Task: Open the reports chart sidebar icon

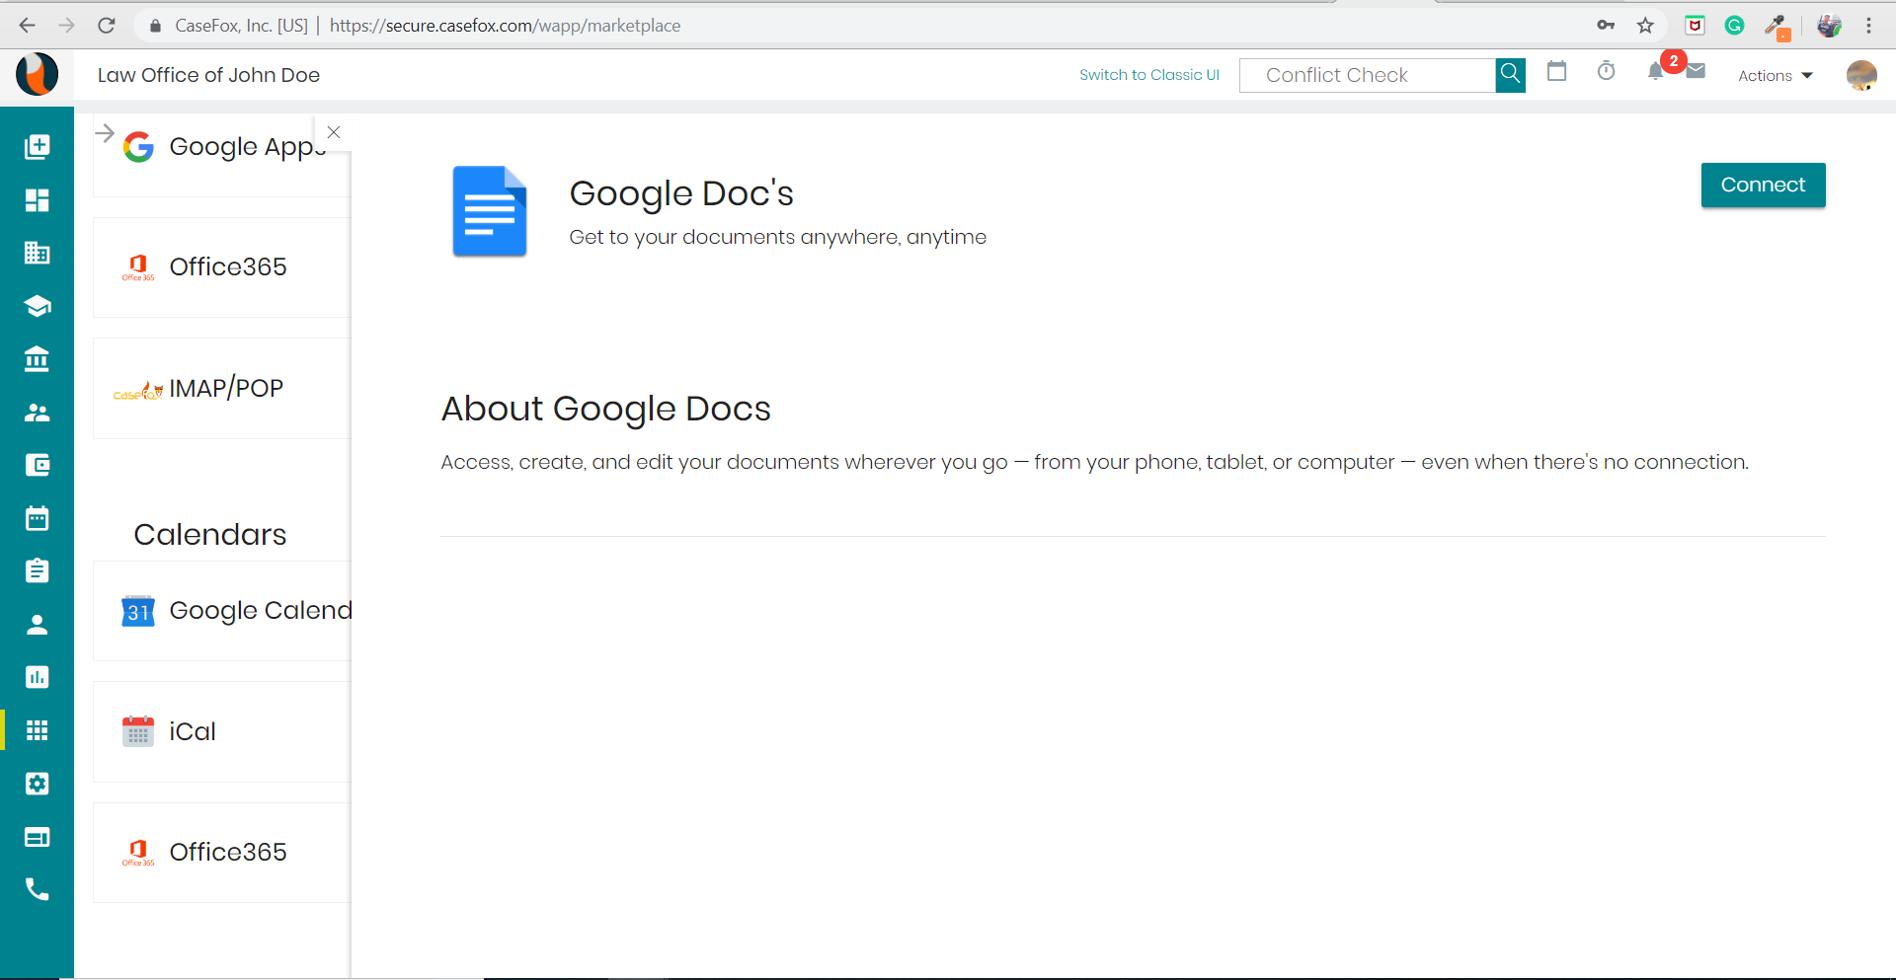Action: (x=37, y=677)
